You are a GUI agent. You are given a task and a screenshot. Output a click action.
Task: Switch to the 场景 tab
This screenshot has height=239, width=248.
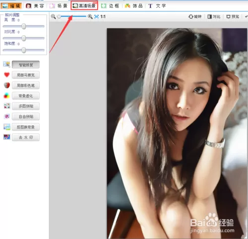(59, 6)
